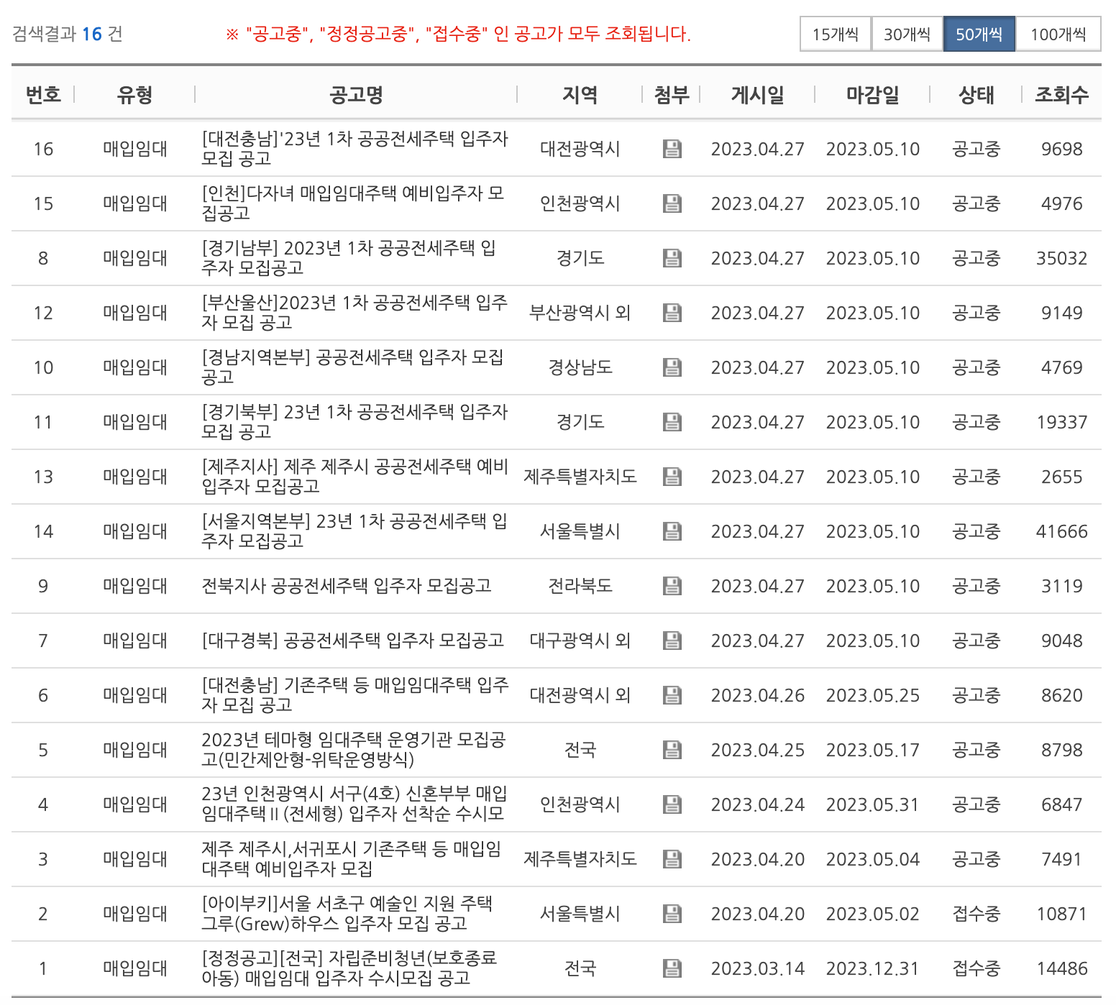This screenshot has width=1116, height=1005.
Task: Click the 지역 column header
Action: tap(580, 94)
